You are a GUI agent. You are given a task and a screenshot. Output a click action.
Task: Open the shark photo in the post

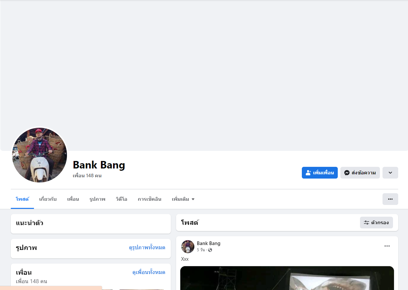pyautogui.click(x=287, y=278)
